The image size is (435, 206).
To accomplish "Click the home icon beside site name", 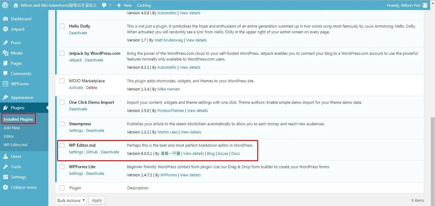I will point(16,5).
